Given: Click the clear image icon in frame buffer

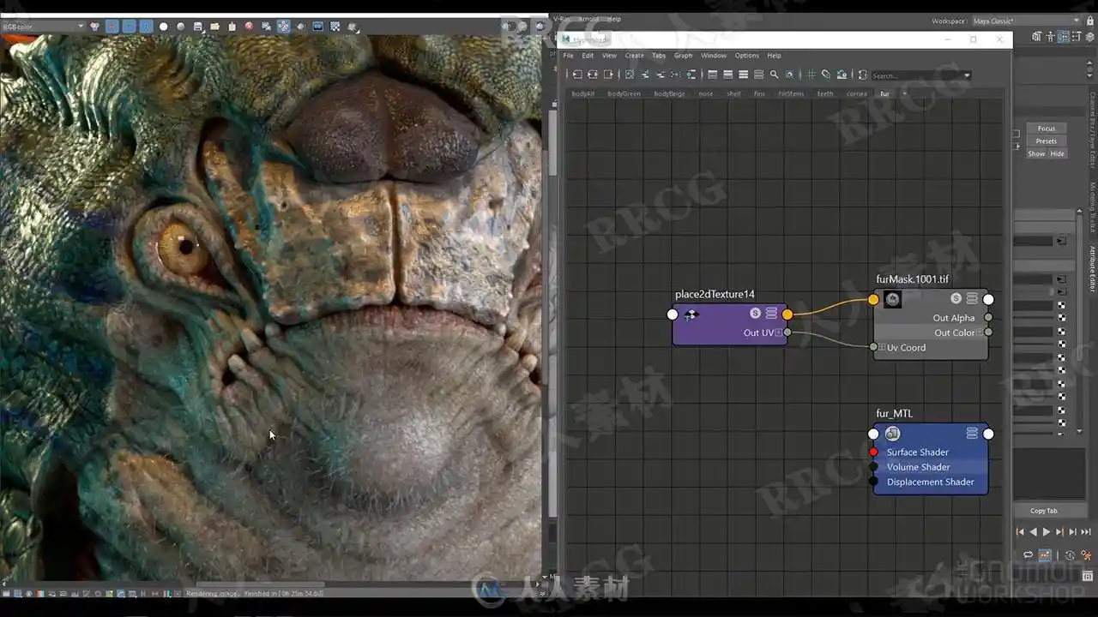Looking at the screenshot, I should coord(232,27).
